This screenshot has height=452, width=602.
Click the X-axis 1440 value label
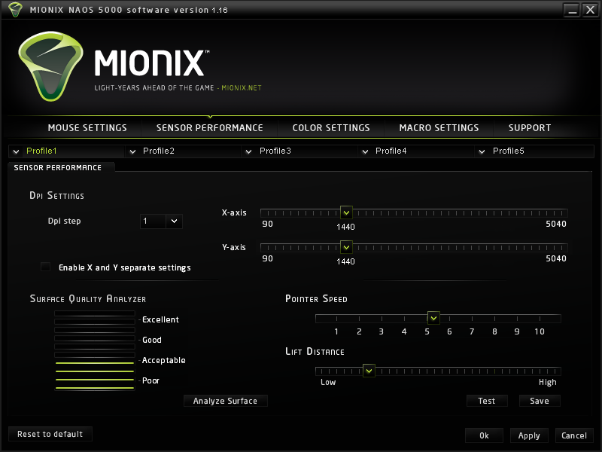tap(345, 227)
